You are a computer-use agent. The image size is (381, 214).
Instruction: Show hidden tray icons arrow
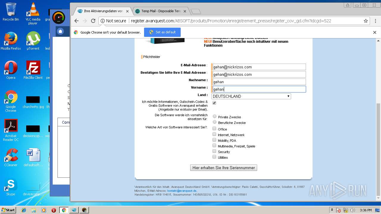[332, 210]
